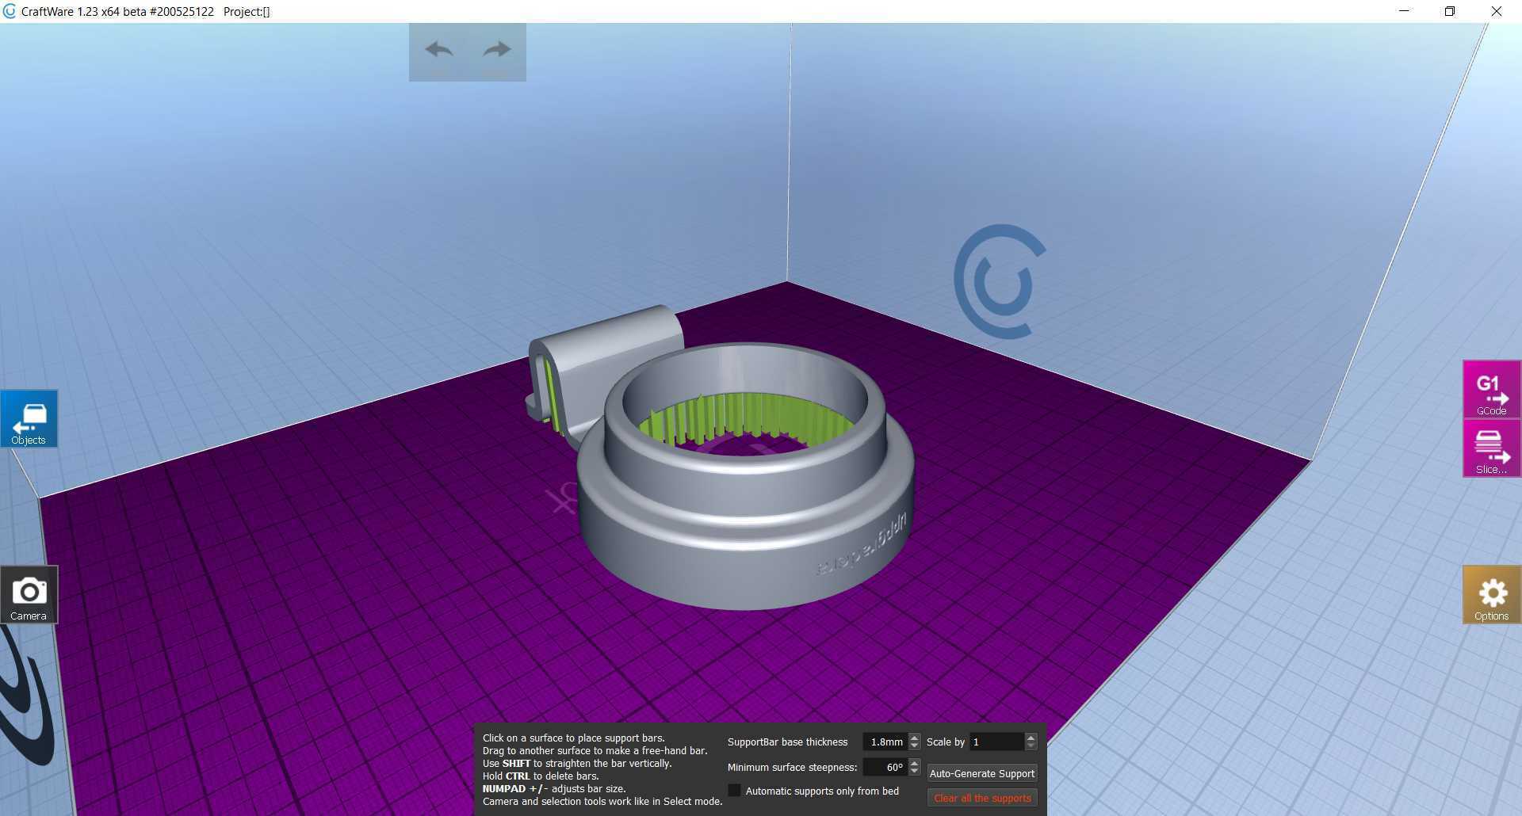The height and width of the screenshot is (816, 1522).
Task: Decrease Scale by value with down arrow
Action: [x=1031, y=746]
